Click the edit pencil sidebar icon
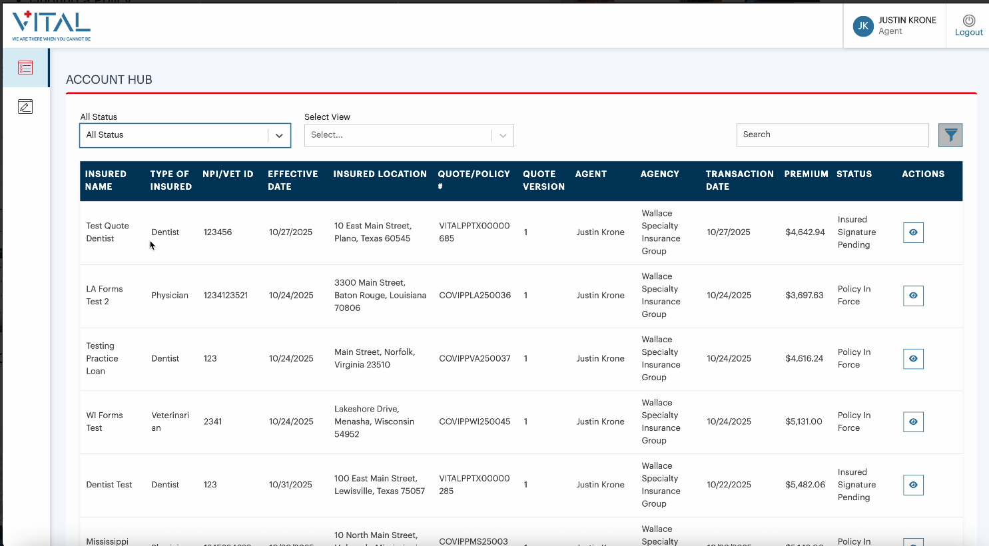This screenshot has width=989, height=546. [25, 107]
